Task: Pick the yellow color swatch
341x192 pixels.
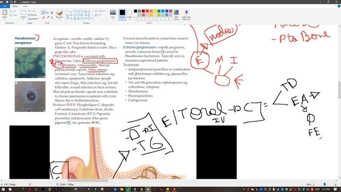Action: (155, 11)
